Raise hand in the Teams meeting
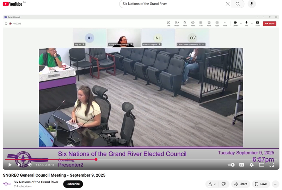The height and width of the screenshot is (190, 282). point(185,24)
